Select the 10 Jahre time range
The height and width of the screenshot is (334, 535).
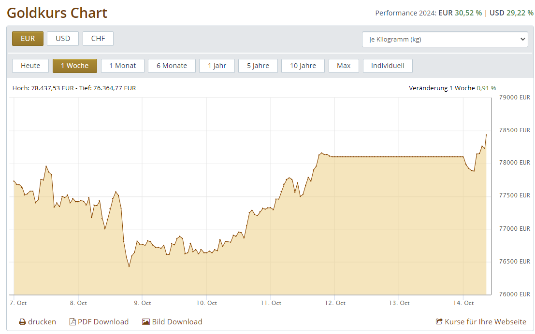point(303,66)
